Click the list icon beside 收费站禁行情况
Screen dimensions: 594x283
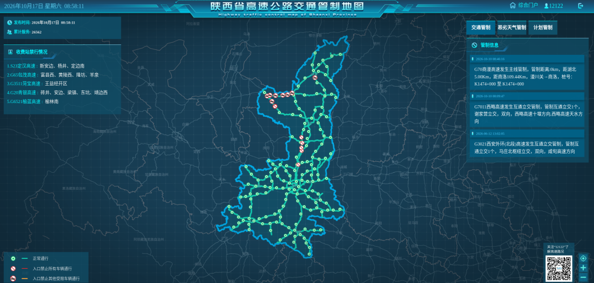point(10,52)
